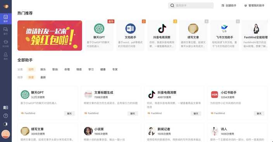The image size is (273, 142).
Task: Select the 娱乐 category filter
Action: click(x=43, y=69)
